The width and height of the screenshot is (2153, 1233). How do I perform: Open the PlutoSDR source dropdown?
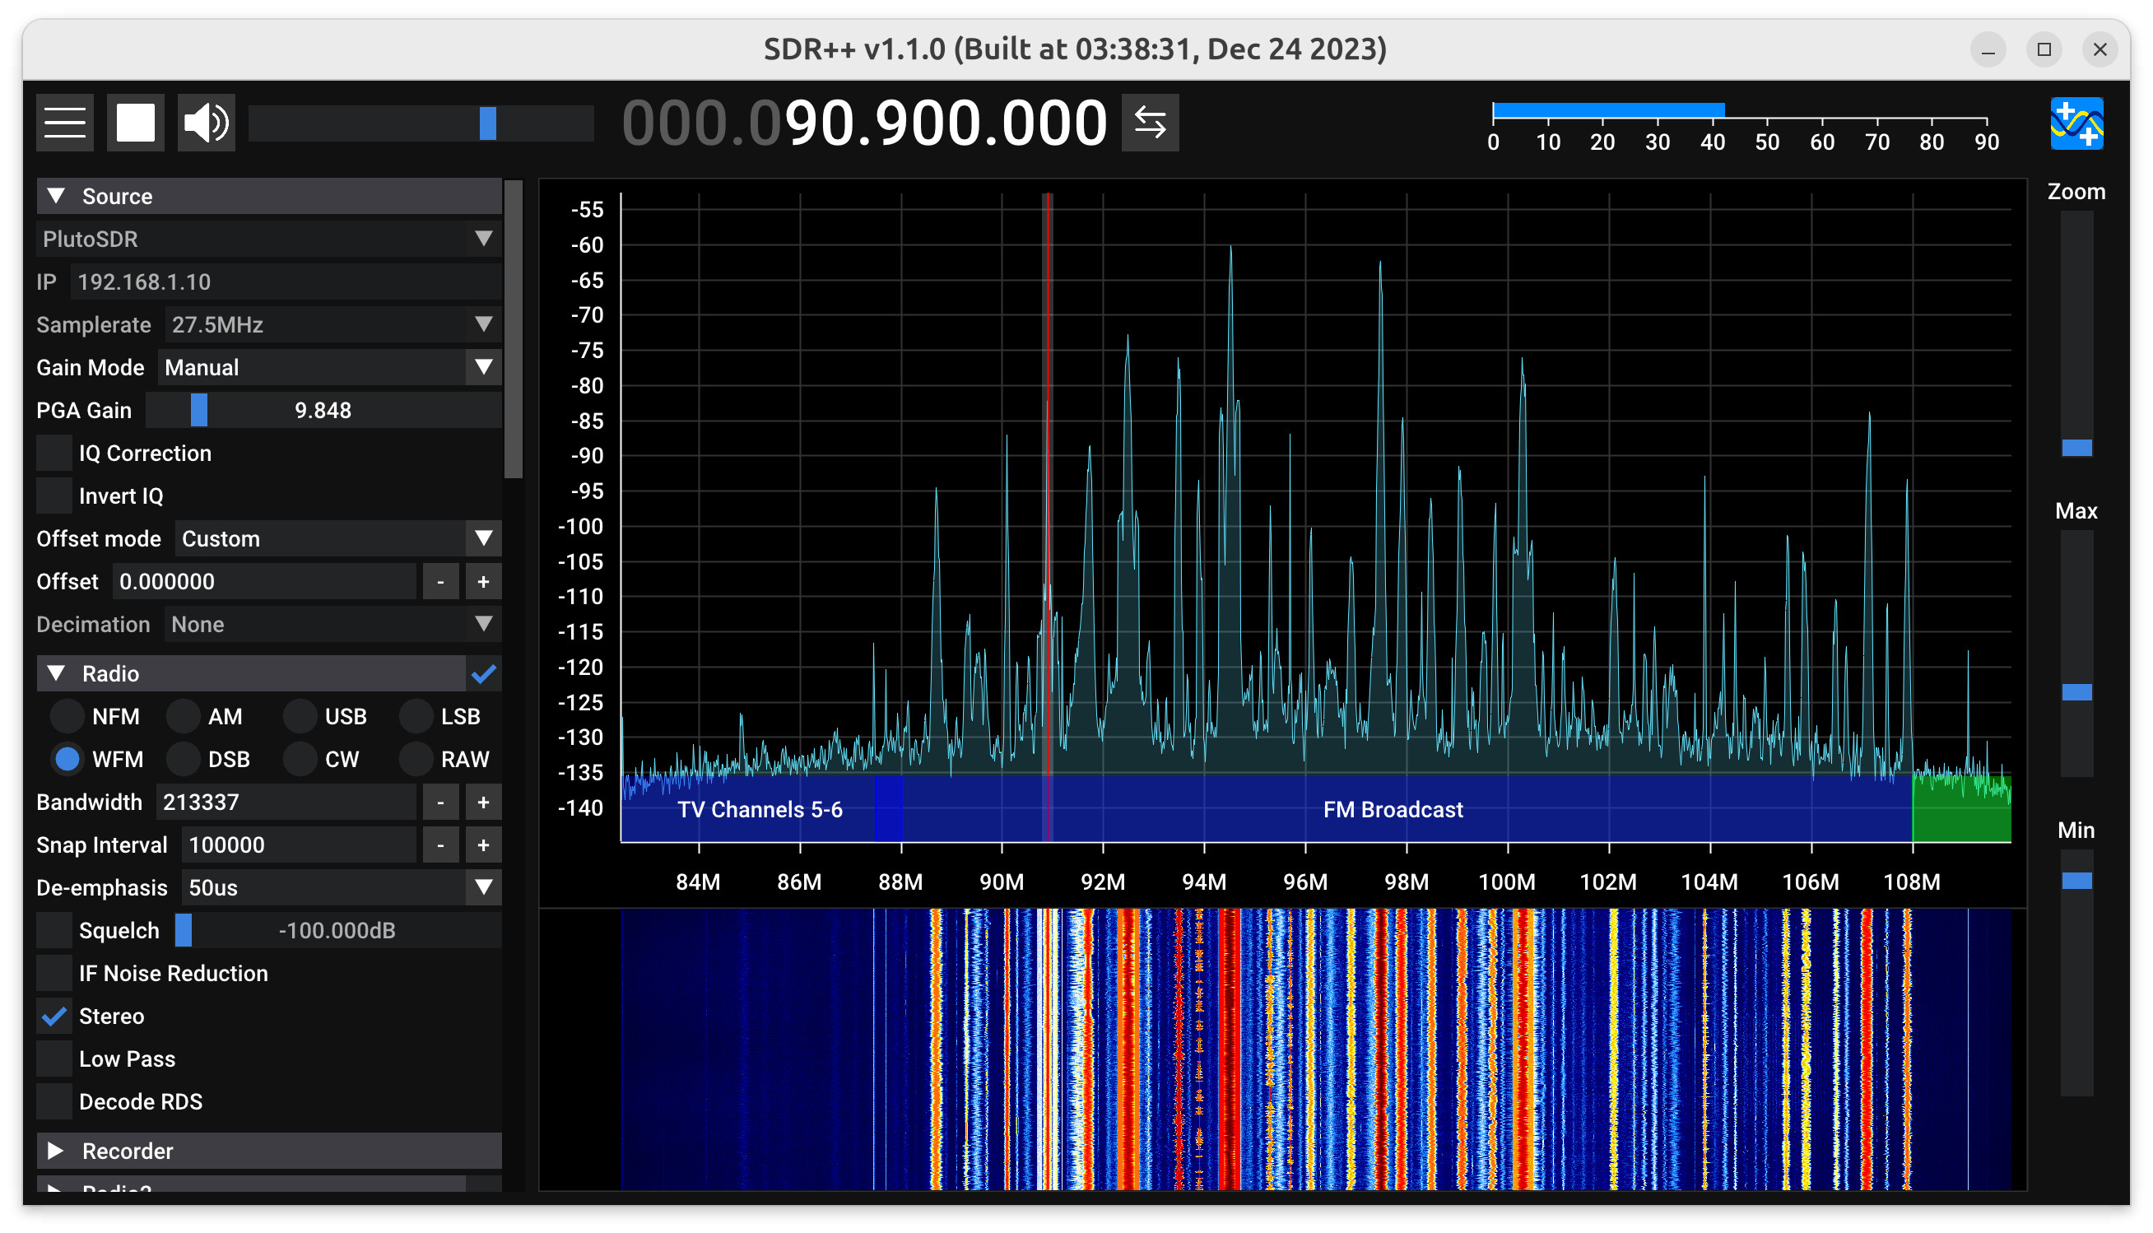pos(269,239)
